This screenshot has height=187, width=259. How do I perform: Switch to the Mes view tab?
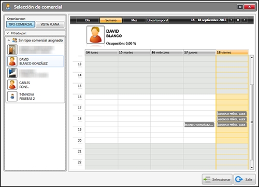[134, 20]
